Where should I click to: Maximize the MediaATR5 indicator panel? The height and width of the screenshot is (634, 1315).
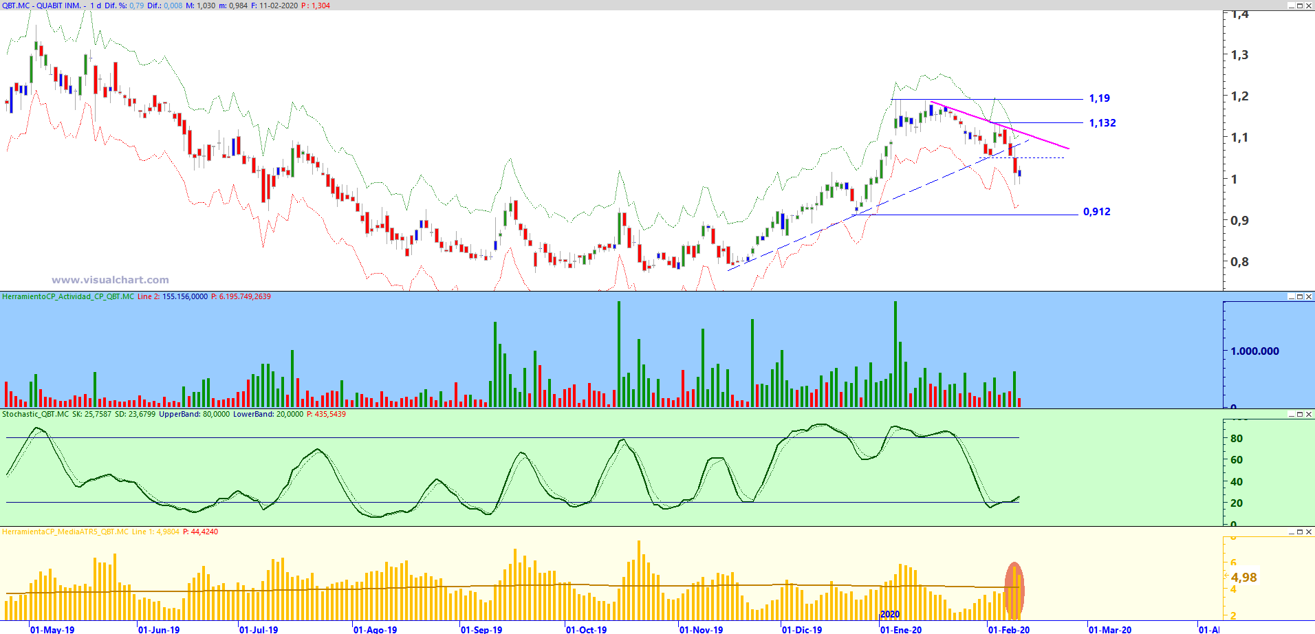click(x=1300, y=532)
